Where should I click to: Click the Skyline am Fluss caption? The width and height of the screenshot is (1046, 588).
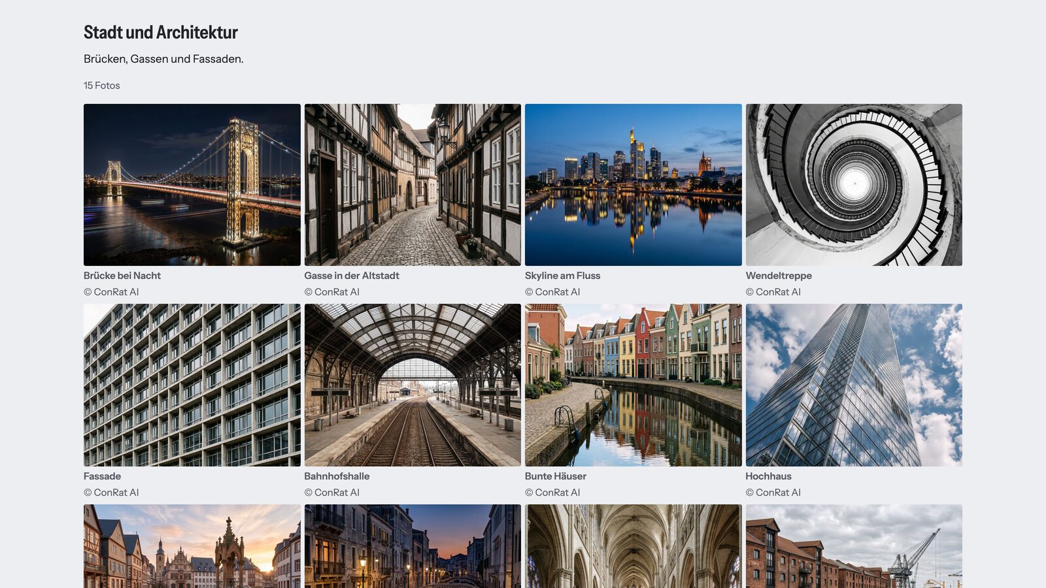562,276
